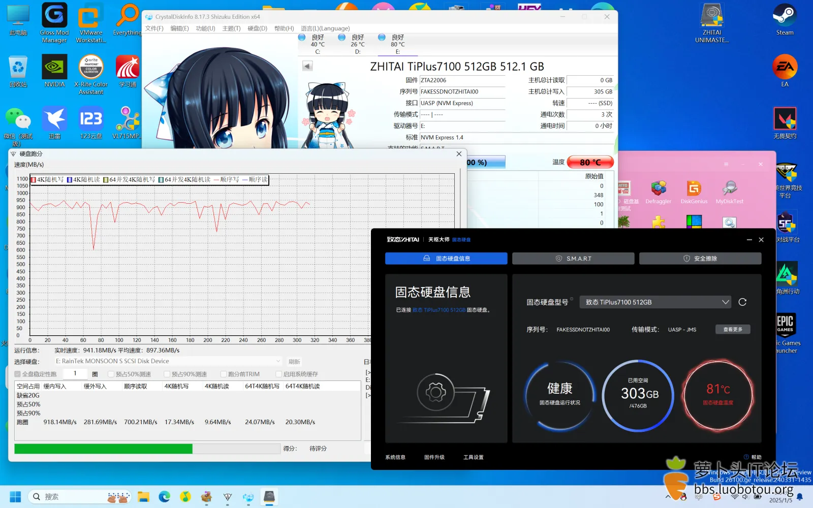The width and height of the screenshot is (813, 508).
Task: Enable 预占90%测速 checkbox
Action: click(167, 374)
